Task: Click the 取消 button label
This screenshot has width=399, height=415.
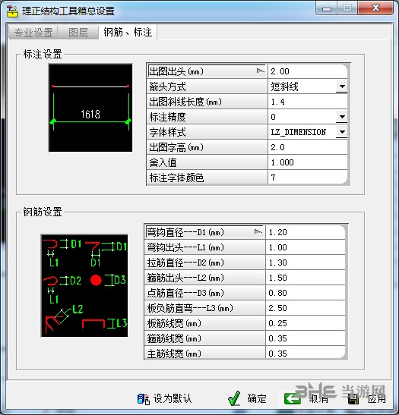Action: click(319, 398)
